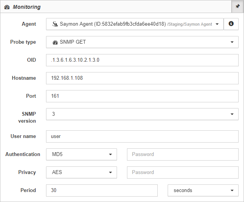Click the Privacy Password field

(183, 172)
